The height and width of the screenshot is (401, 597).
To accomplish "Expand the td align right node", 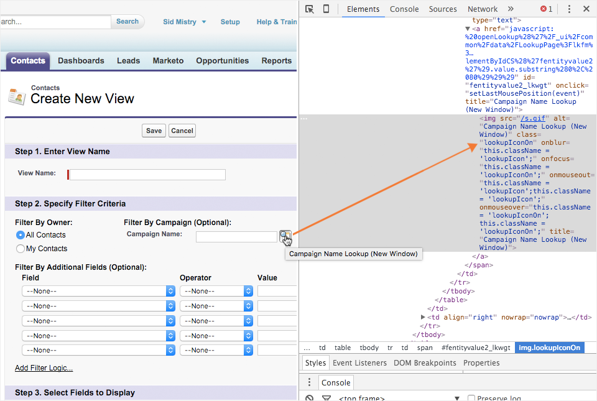I will pyautogui.click(x=423, y=317).
